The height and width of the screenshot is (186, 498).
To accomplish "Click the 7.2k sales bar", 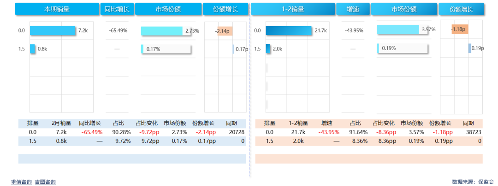I will (53, 30).
